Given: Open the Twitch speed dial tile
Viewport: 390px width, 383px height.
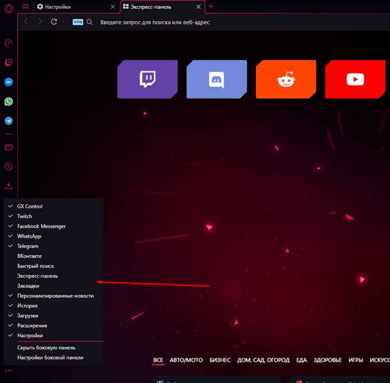Looking at the screenshot, I should point(148,79).
